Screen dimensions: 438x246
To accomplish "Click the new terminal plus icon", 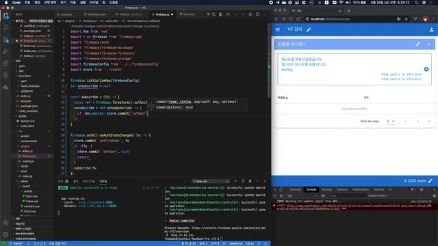I will [235, 181].
